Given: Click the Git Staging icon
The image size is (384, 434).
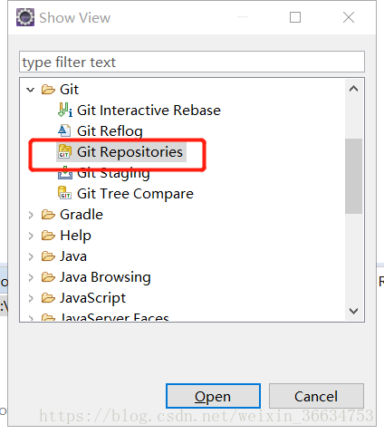Looking at the screenshot, I should pos(65,173).
